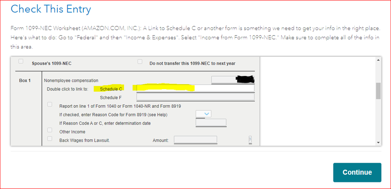Click the worksheet scrollbar up arrow
Viewport: 391px width, 189px height.
pyautogui.click(x=378, y=60)
